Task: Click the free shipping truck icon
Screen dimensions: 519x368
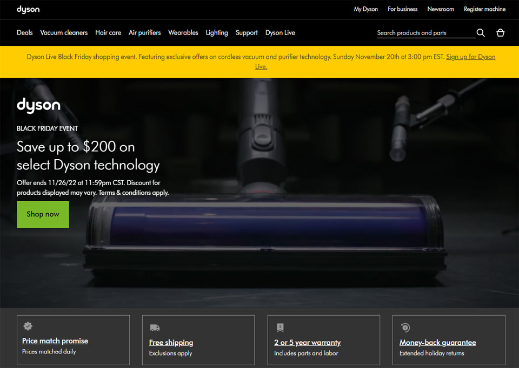Action: coord(155,328)
